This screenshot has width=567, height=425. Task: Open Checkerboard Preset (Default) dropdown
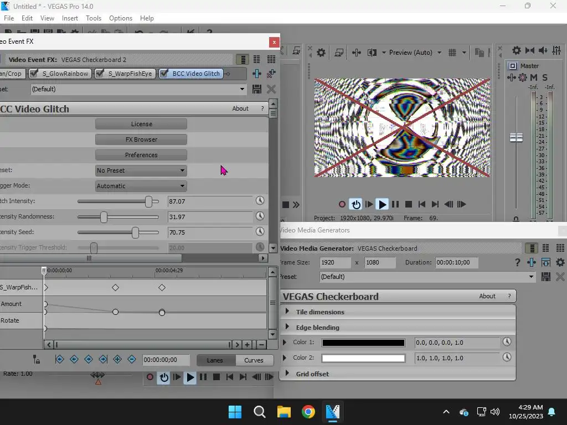coord(427,277)
